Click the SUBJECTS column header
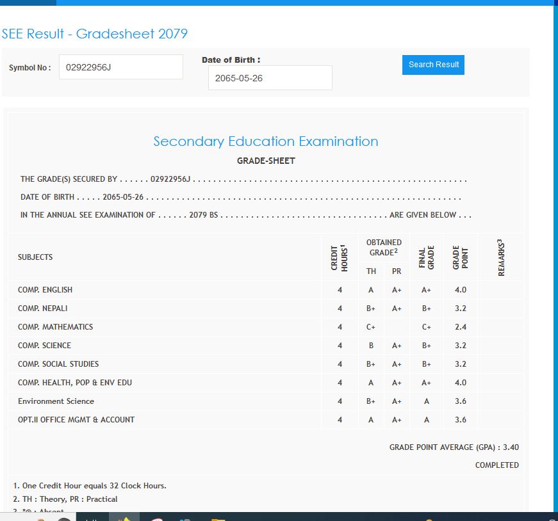This screenshot has height=521, width=558. click(x=35, y=257)
